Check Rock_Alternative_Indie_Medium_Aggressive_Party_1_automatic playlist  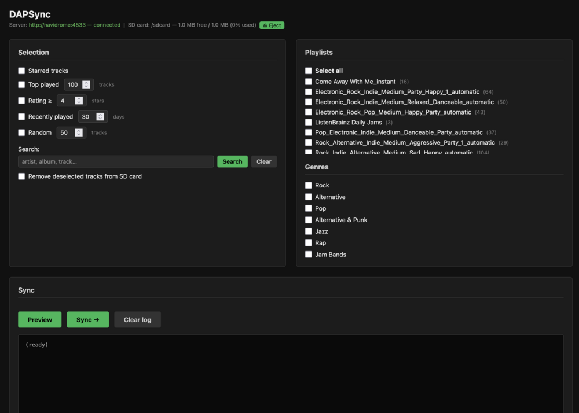[x=309, y=142]
